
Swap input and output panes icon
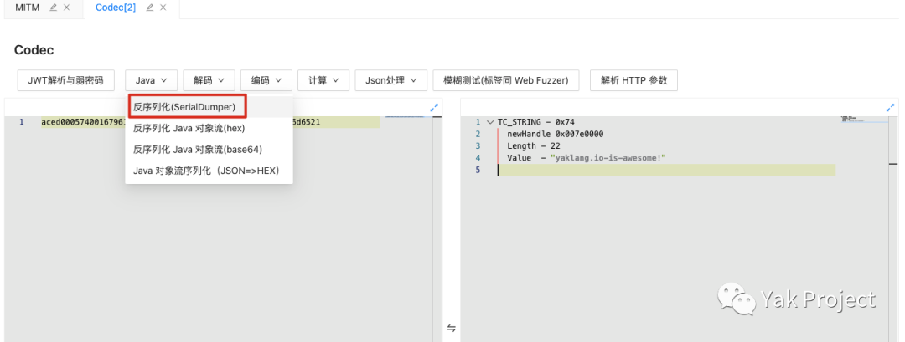pyautogui.click(x=452, y=328)
